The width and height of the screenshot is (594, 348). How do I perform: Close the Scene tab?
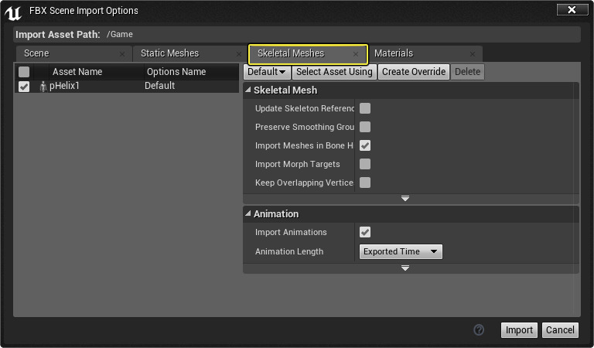pyautogui.click(x=122, y=54)
